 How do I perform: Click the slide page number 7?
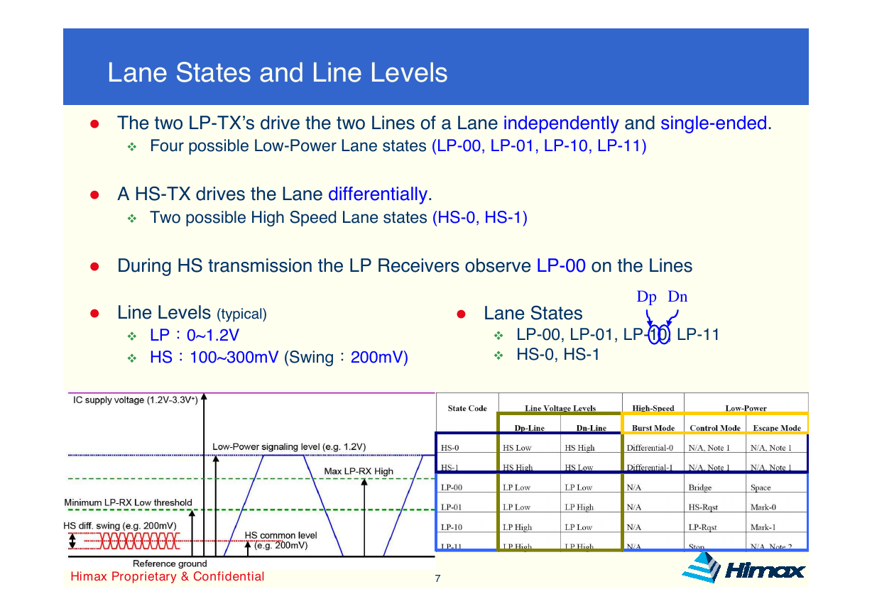tap(437, 579)
